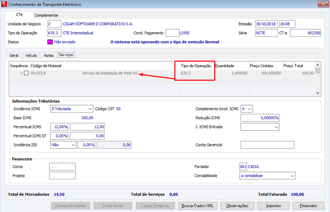
Task: Click the Total de Mercadorias value 14,50
Action: 59,195
